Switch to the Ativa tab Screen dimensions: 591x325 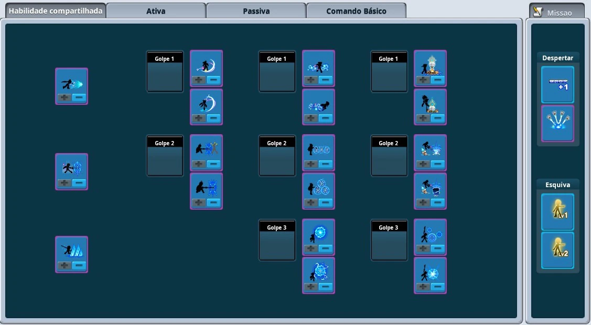click(x=156, y=11)
